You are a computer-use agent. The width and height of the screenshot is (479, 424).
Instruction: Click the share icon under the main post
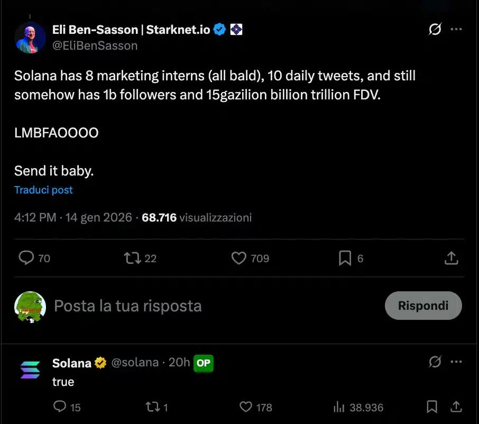(x=451, y=258)
